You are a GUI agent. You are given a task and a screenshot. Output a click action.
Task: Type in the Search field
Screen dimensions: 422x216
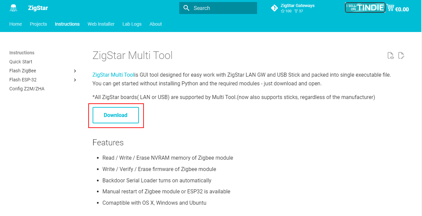(223, 8)
